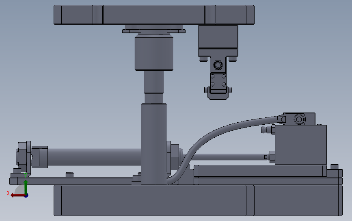Click the blue Z axis dot of the triad
This screenshot has width=352, height=221.
coord(26,196)
